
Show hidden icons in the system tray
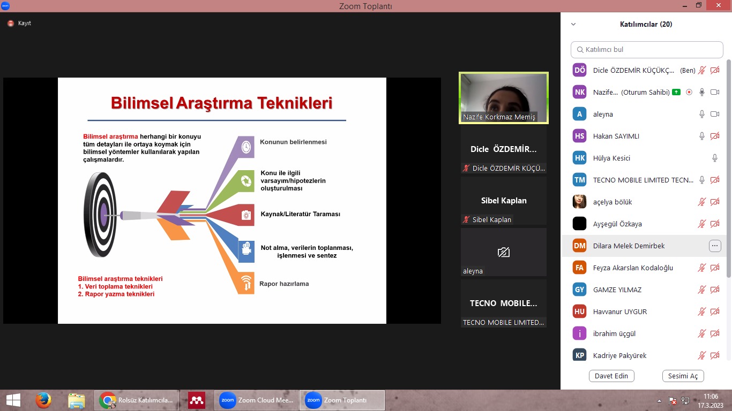pos(659,400)
